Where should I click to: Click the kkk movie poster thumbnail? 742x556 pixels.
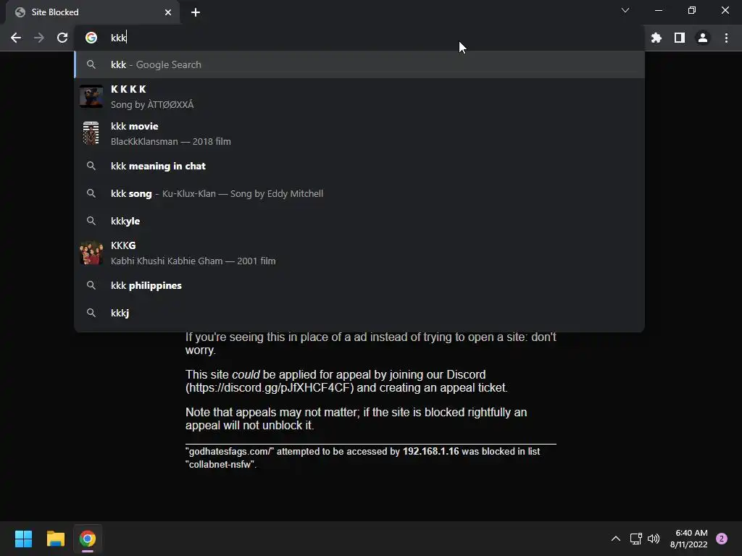(91, 133)
